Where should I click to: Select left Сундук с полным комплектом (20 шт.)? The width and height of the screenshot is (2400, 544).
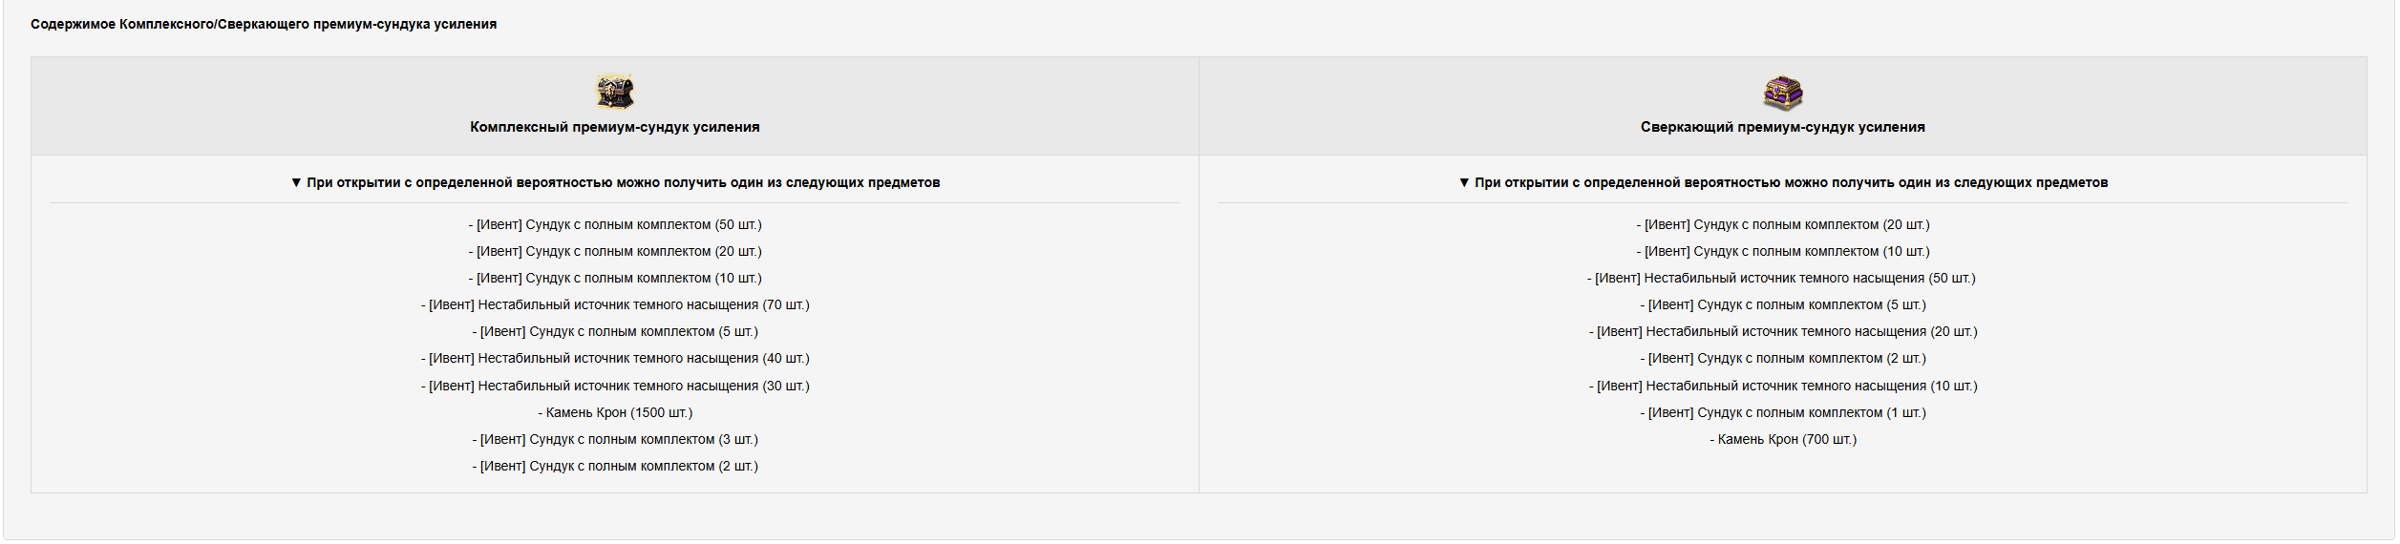(x=615, y=252)
